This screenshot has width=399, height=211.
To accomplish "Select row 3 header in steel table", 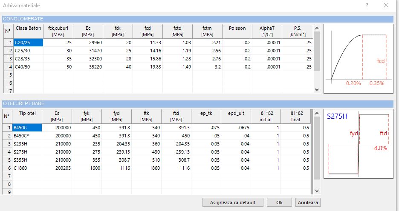I will click(7, 143).
